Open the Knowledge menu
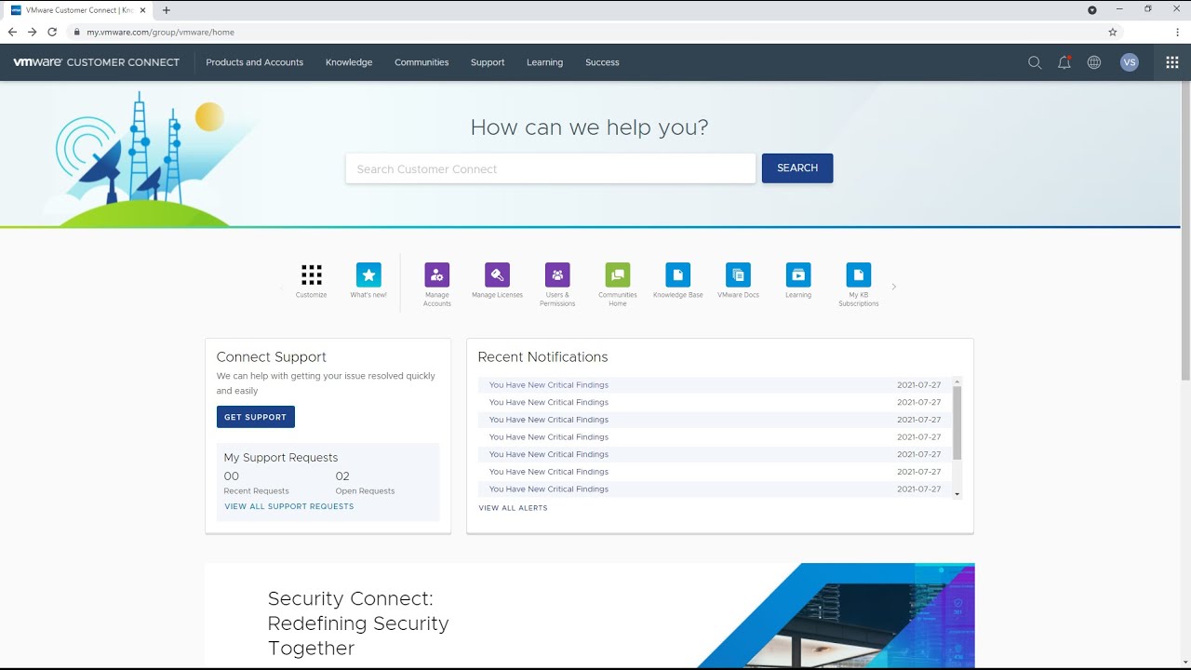The height and width of the screenshot is (670, 1191). (349, 62)
